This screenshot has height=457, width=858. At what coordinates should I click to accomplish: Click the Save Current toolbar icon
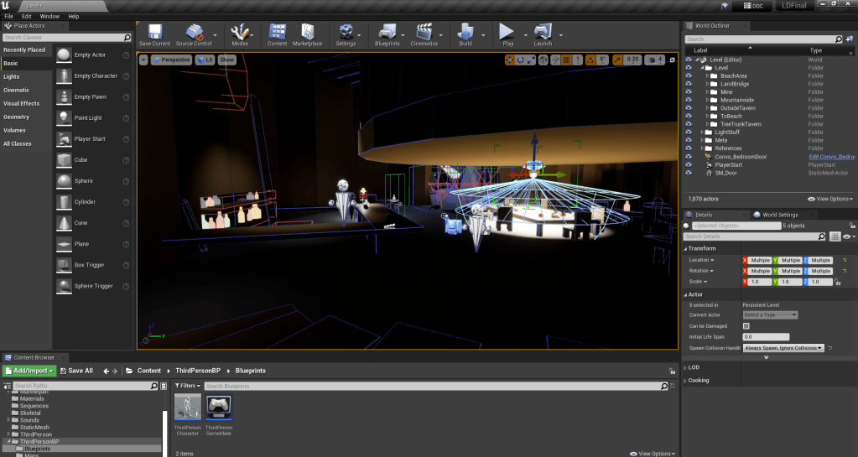[x=154, y=33]
